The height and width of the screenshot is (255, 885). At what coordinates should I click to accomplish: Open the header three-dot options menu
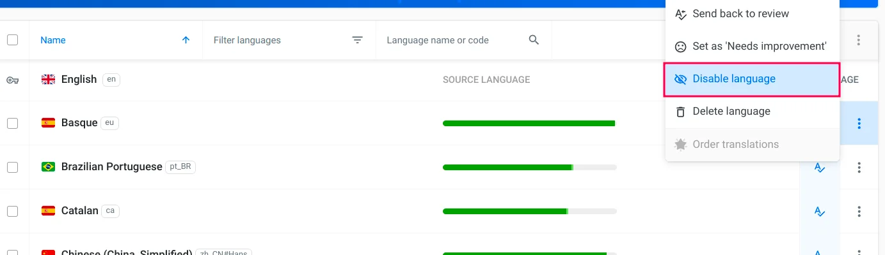point(859,40)
